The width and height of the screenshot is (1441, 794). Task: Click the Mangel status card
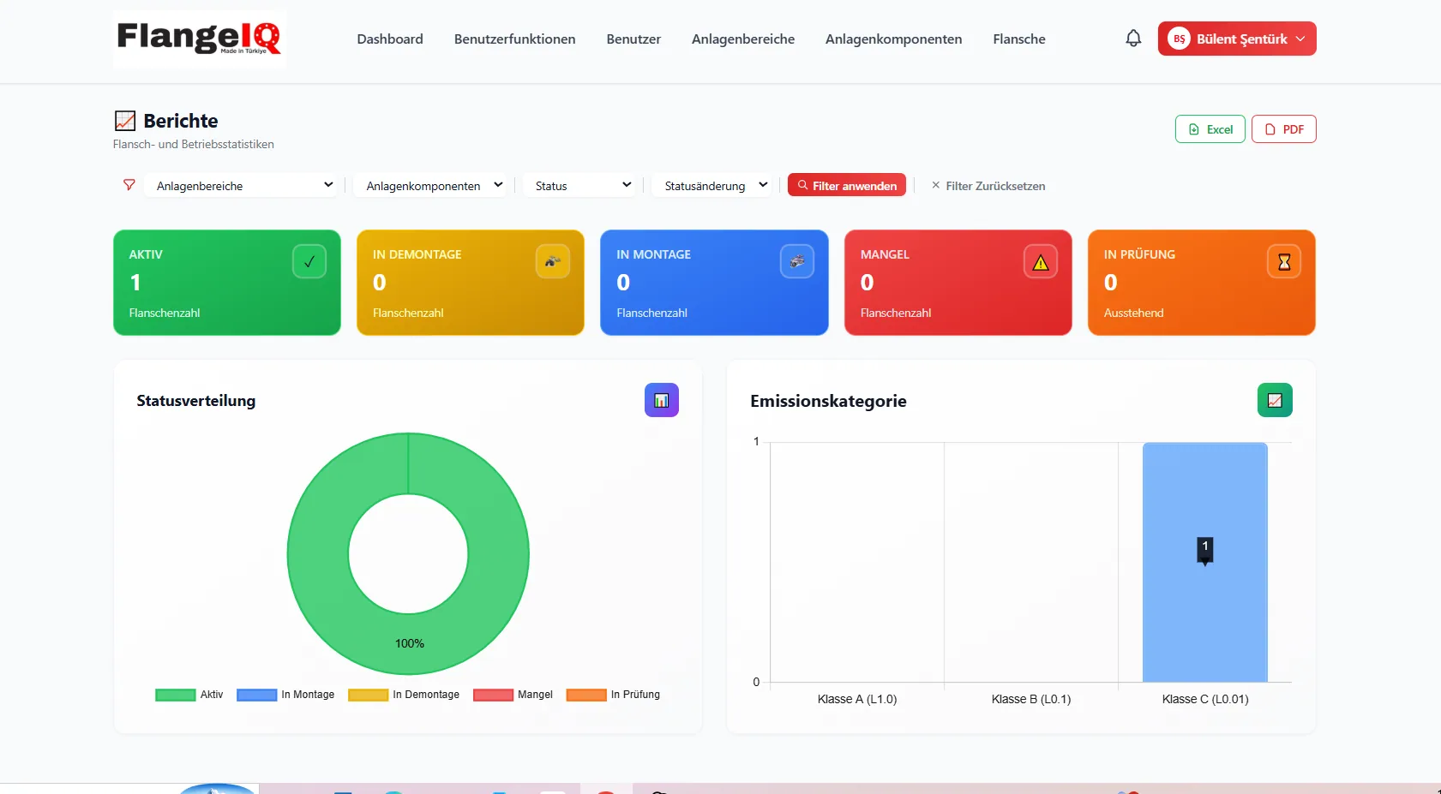pos(958,282)
